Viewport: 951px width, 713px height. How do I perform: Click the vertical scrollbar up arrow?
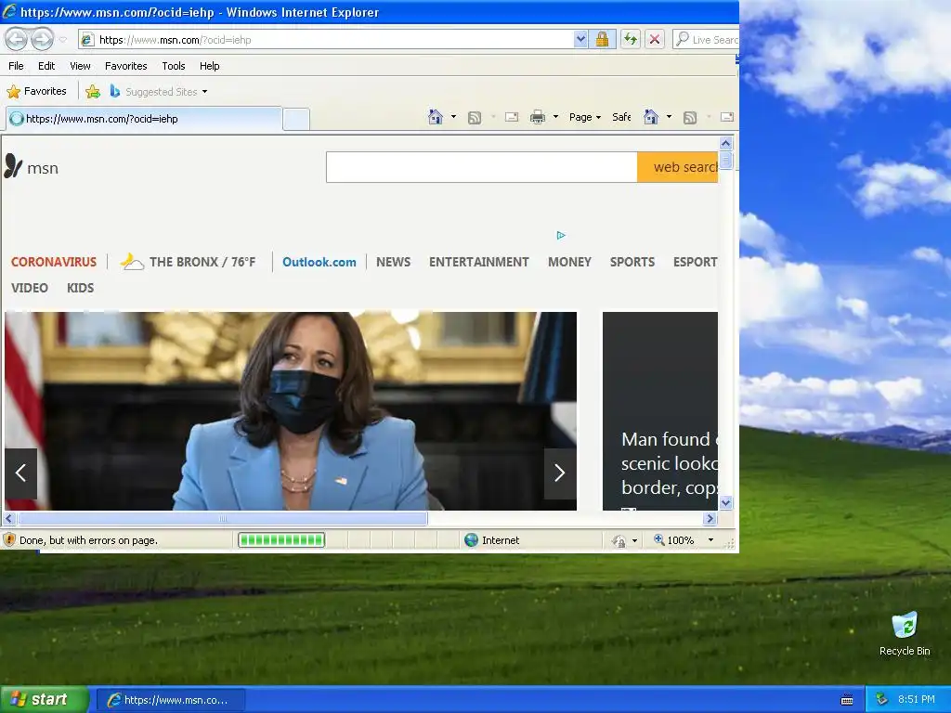tap(726, 144)
